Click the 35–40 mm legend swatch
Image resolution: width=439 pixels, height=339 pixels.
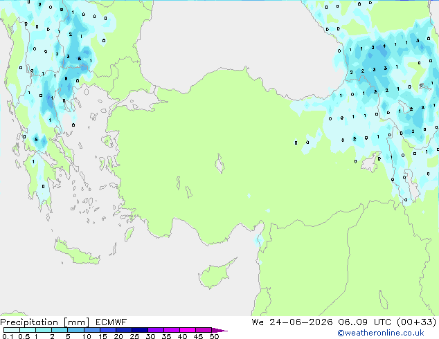pos(171,330)
